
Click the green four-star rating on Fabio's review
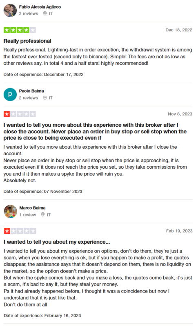(x=20, y=30)
